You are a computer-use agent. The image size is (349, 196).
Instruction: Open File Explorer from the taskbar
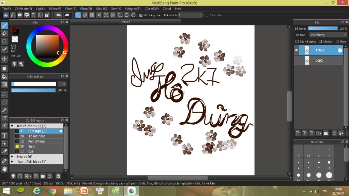click(68, 191)
